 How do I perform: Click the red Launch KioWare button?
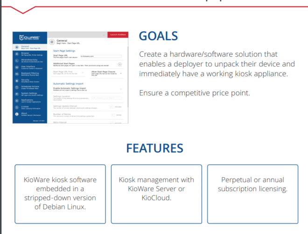pos(118,35)
